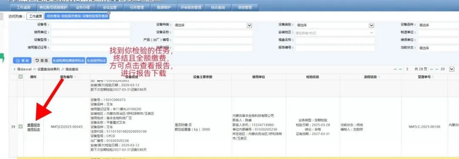
Task: Focus the 设备型号 input field
Action: click(x=91, y=41)
